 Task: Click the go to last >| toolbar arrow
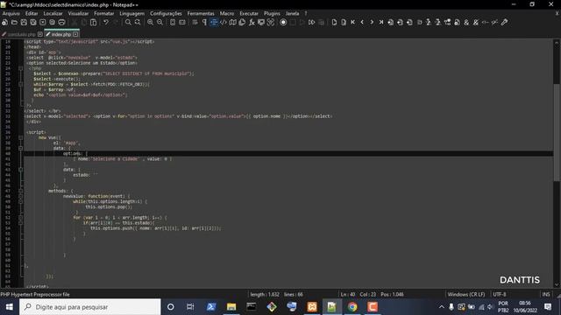tap(381, 22)
